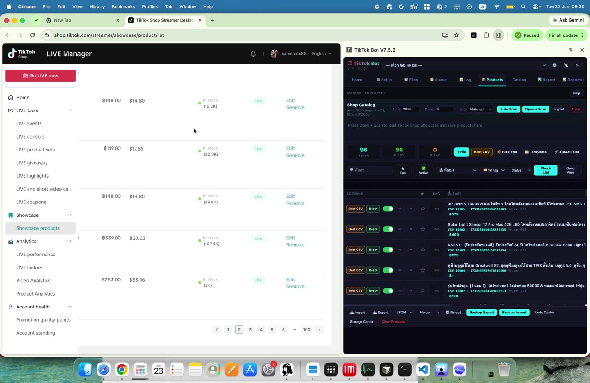Viewport: 590px width, 383px height.
Task: Open the English language dropdown
Action: click(x=321, y=54)
